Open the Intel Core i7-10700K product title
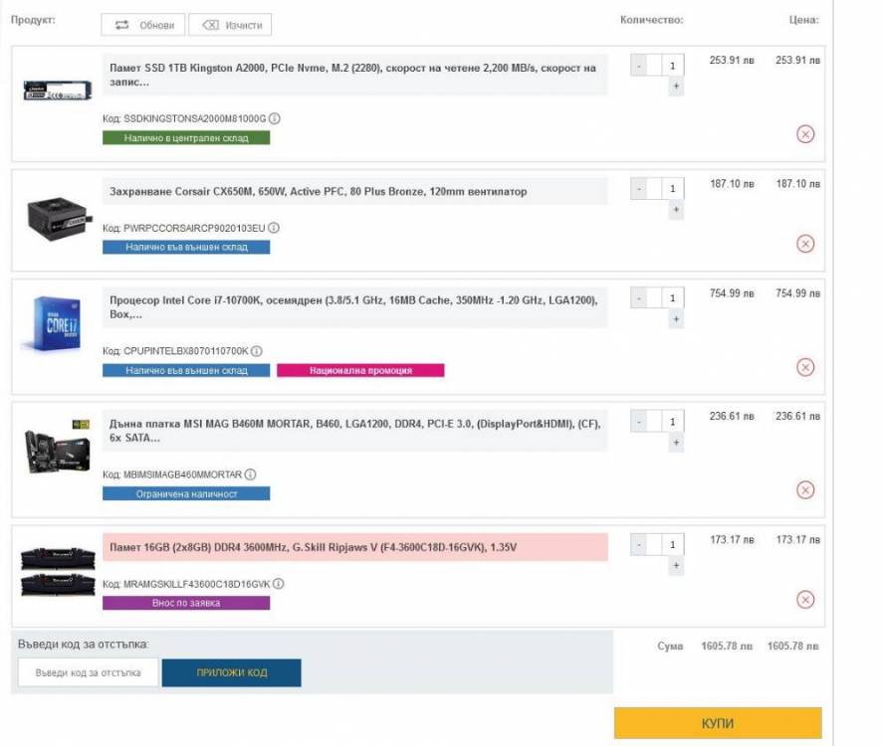The width and height of the screenshot is (885, 746). tap(353, 306)
